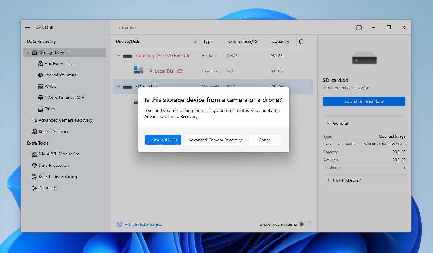Collapse the Storage Devices tree section
The image size is (433, 253).
pos(28,53)
